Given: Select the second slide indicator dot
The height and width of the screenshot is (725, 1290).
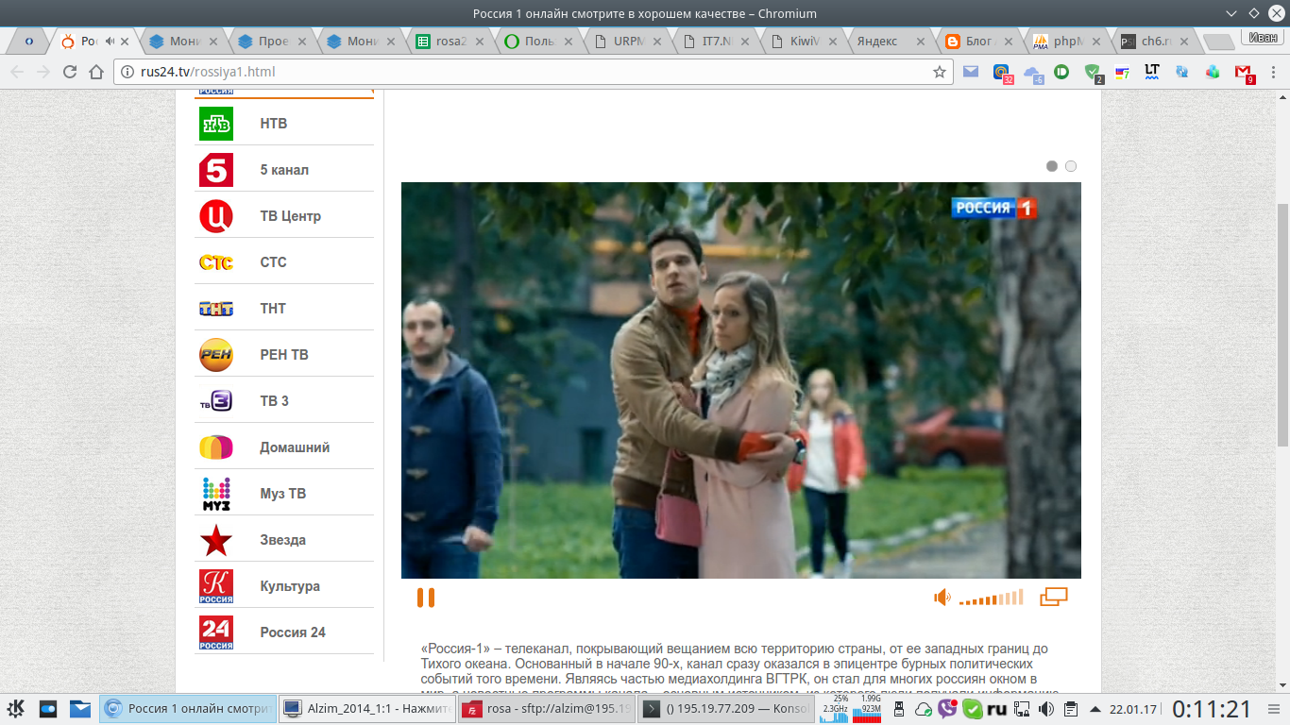Looking at the screenshot, I should click(1071, 166).
